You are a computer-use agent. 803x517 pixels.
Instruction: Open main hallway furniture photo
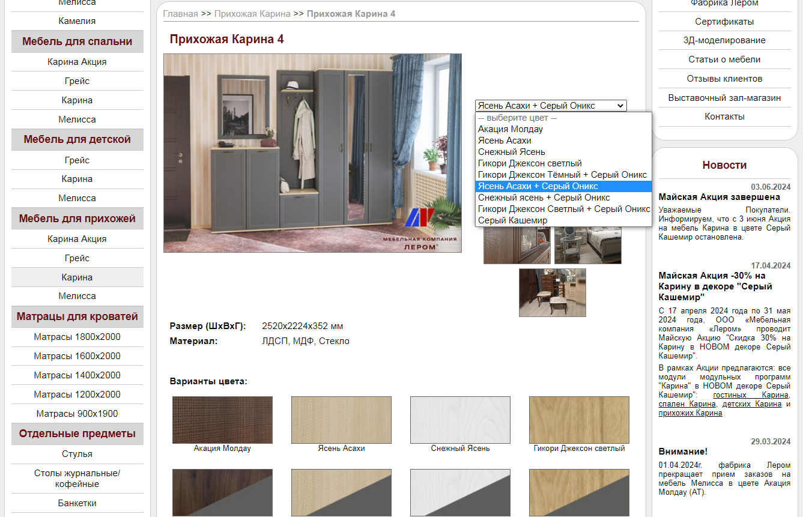[x=312, y=153]
